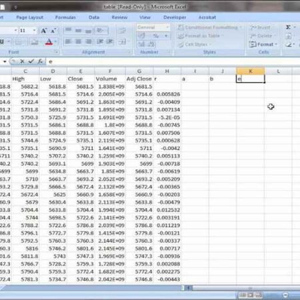Open the Review tab
Image resolution: width=300 pixels, height=300 pixels.
tap(119, 17)
